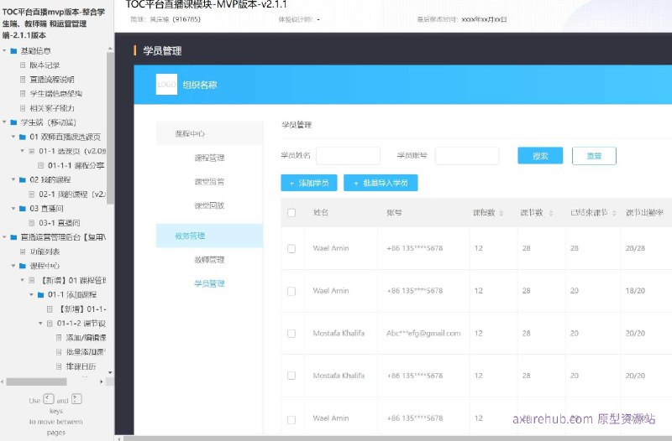Collapse the 直播运营管理后台 node
The height and width of the screenshot is (441, 672).
pyautogui.click(x=4, y=237)
